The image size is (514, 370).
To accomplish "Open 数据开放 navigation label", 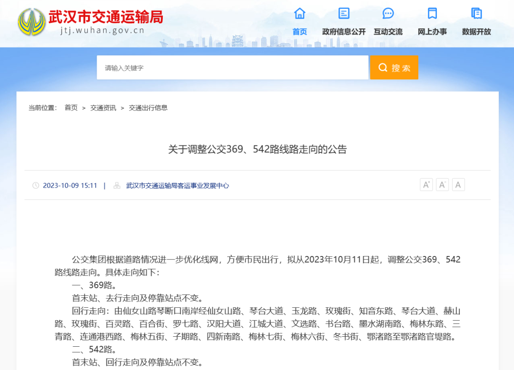I will click(476, 32).
